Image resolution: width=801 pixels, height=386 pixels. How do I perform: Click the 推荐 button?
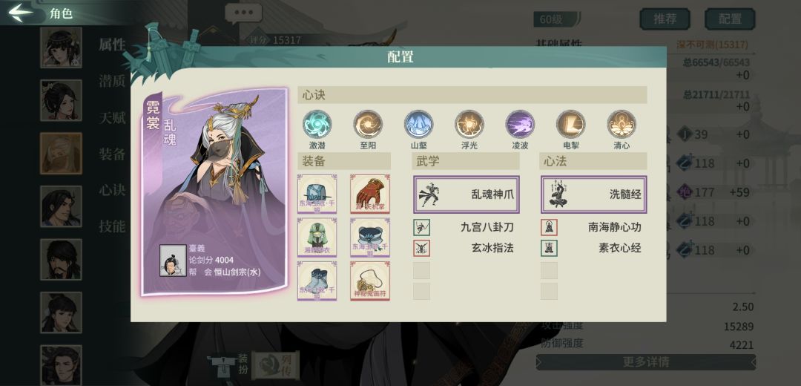(665, 19)
